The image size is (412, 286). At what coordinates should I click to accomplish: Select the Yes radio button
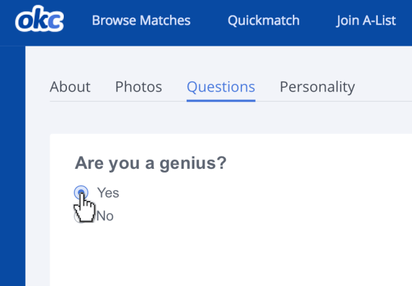[x=81, y=192]
